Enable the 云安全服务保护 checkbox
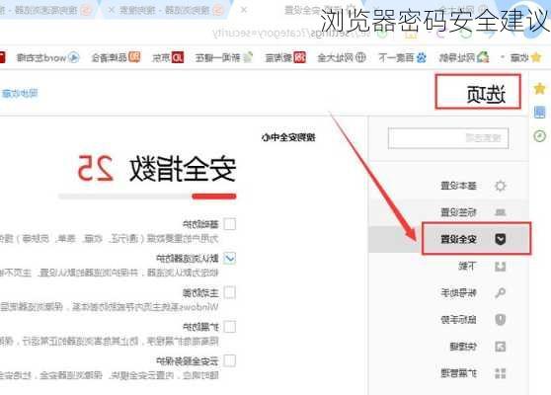The image size is (551, 395). click(230, 360)
